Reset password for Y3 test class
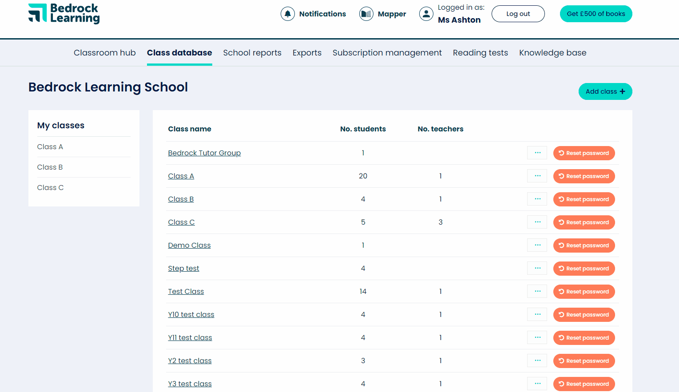 click(584, 384)
